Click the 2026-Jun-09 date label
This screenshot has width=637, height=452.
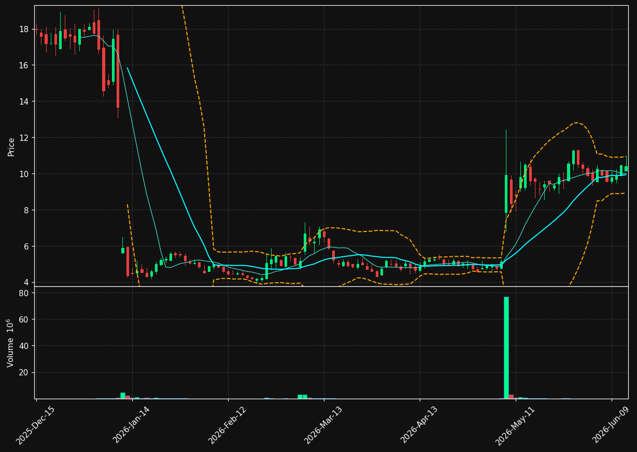point(612,426)
